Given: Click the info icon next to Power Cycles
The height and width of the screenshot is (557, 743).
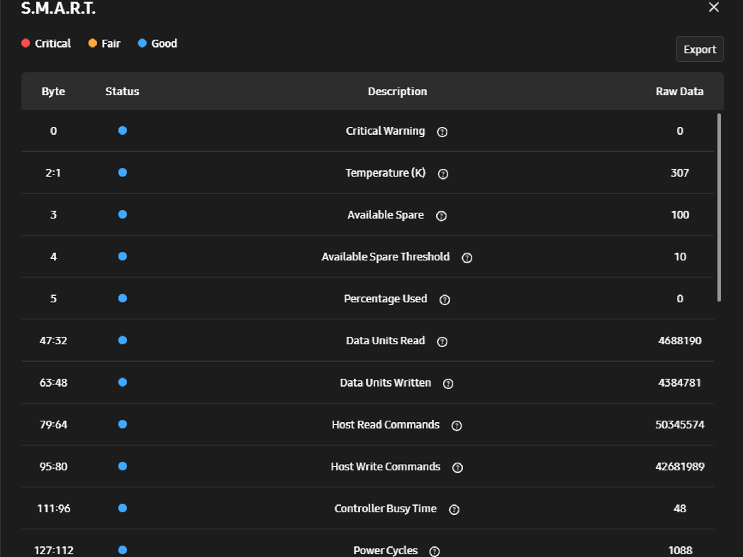Looking at the screenshot, I should pyautogui.click(x=434, y=551).
